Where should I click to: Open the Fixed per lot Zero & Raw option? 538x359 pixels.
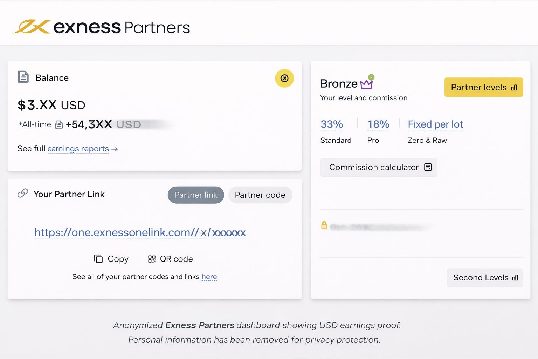click(435, 124)
